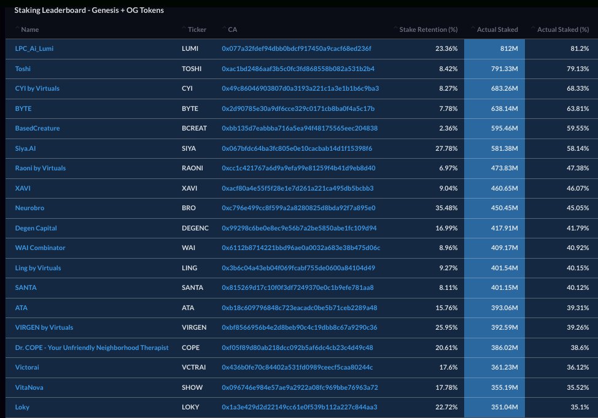
Task: Open the WAI Combinator link
Action: pyautogui.click(x=40, y=248)
